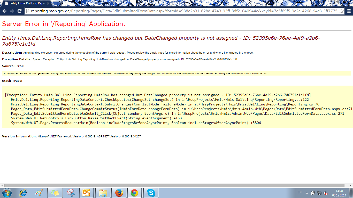Show hidden system tray icons
The image size is (353, 198).
pos(307,193)
